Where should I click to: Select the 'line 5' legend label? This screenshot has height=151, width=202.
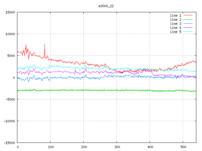175,32
